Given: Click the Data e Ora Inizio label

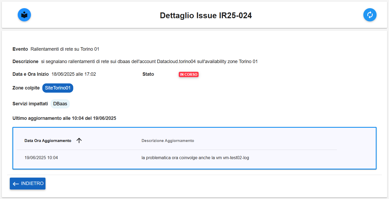Looking at the screenshot, I should [x=31, y=74].
